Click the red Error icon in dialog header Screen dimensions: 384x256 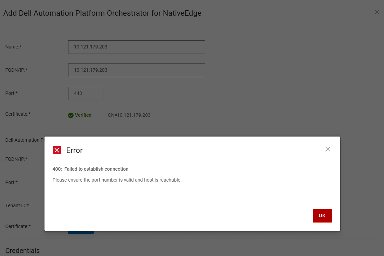click(57, 150)
